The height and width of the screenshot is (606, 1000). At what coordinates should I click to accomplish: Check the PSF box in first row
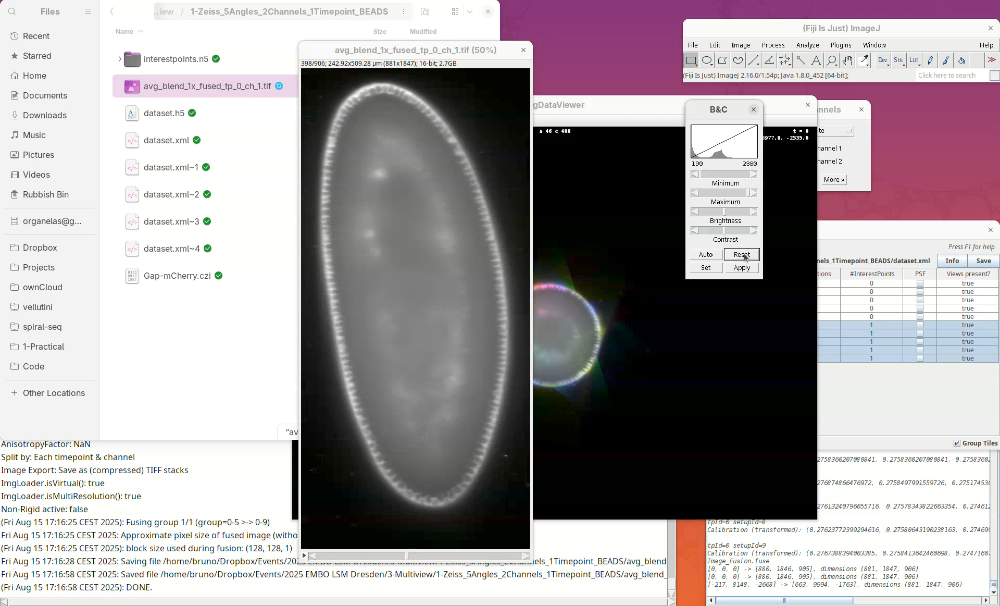pyautogui.click(x=920, y=283)
